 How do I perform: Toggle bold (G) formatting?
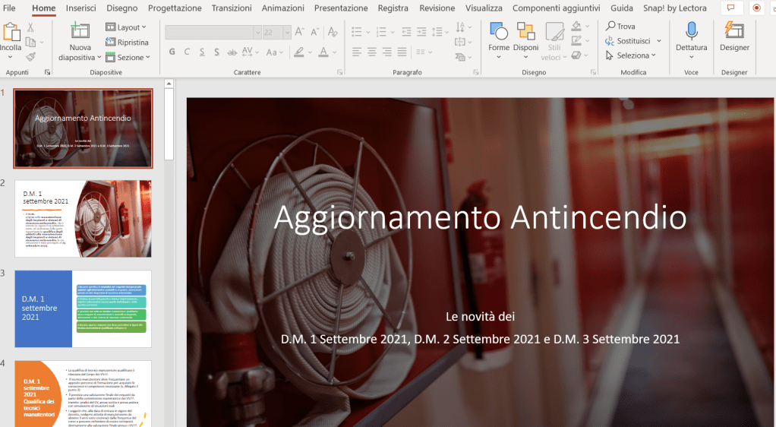(172, 52)
